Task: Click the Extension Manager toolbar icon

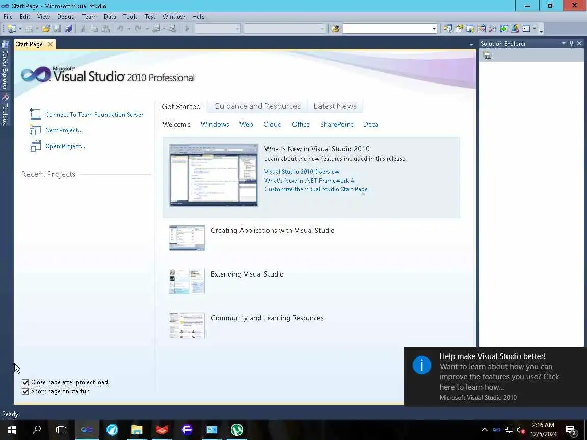Action: click(x=515, y=29)
